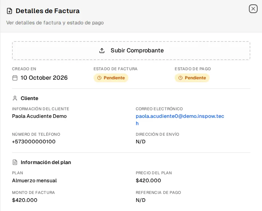Click the phone number +573000000100
This screenshot has width=262, height=211.
[34, 142]
